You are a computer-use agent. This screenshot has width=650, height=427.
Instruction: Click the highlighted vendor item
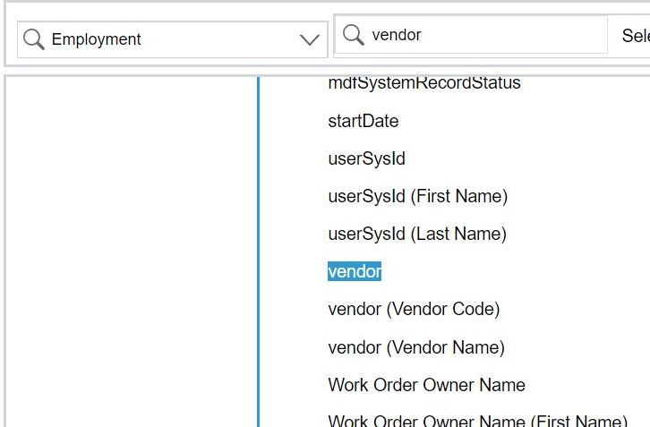pyautogui.click(x=355, y=271)
